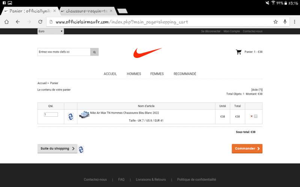Image resolution: width=300 pixels, height=187 pixels.
Task: Bookmark page with the star icon
Action: click(x=275, y=22)
